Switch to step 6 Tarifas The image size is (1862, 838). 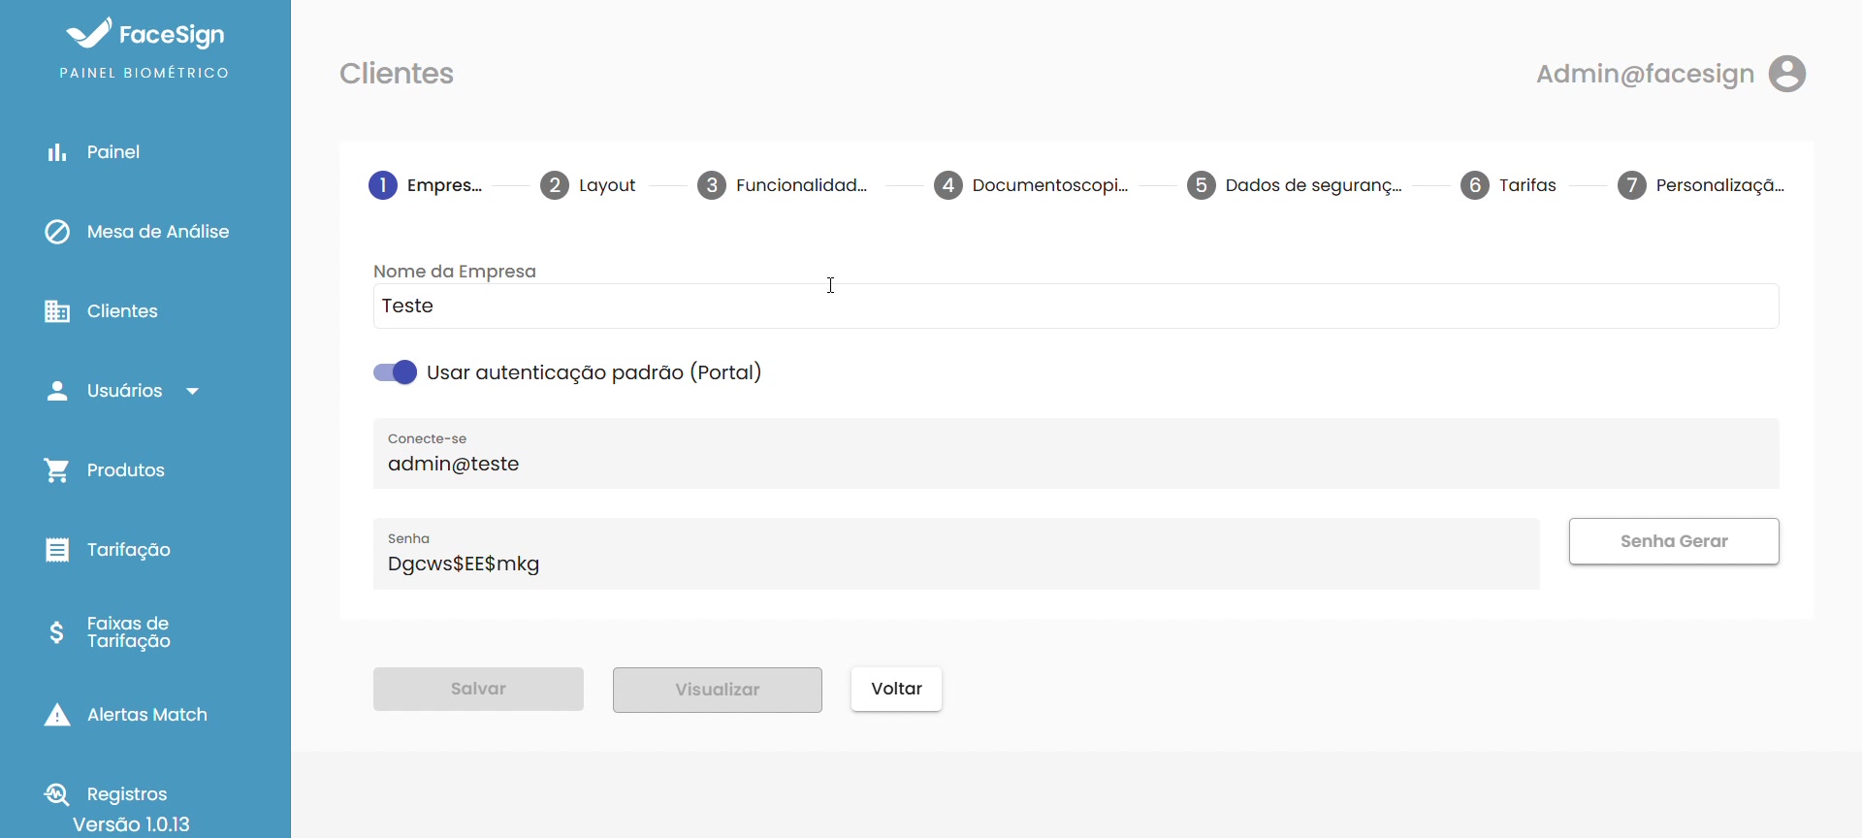coord(1508,185)
